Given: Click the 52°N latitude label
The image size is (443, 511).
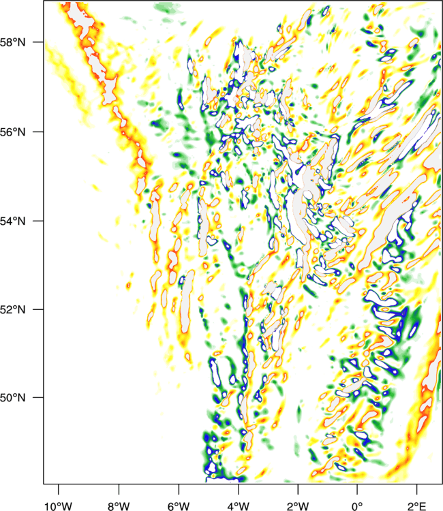Looking at the screenshot, I should 12,309.
